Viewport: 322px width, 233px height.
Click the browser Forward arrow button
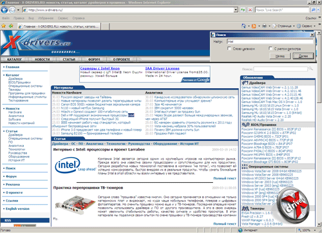[12, 10]
